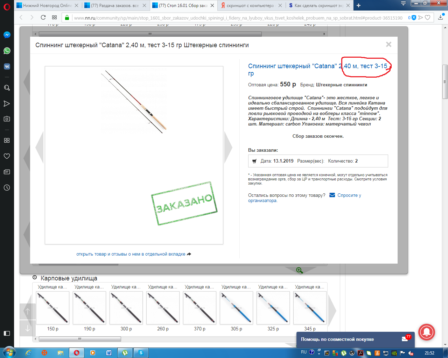The image size is (448, 358).
Task: Toggle sidebar panel pin at bottom
Action: (x=7, y=333)
